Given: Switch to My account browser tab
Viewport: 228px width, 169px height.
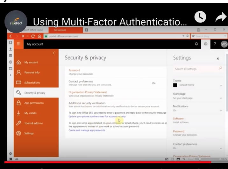Looking at the screenshot, I should coord(66,30).
